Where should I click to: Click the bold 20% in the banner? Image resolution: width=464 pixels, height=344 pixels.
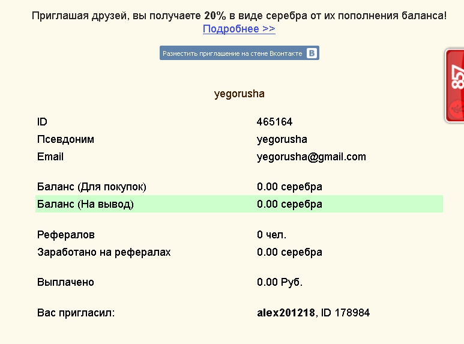(215, 16)
